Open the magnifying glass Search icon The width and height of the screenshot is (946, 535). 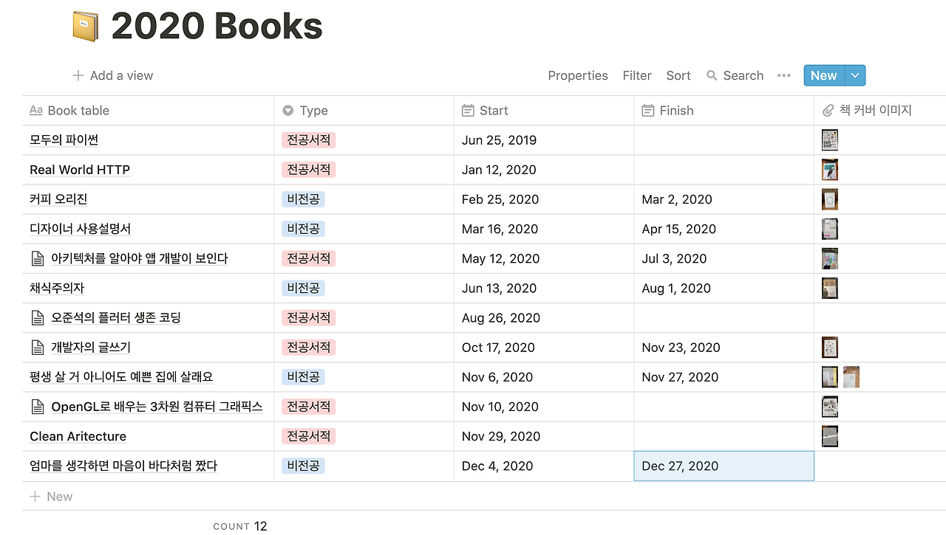[711, 75]
